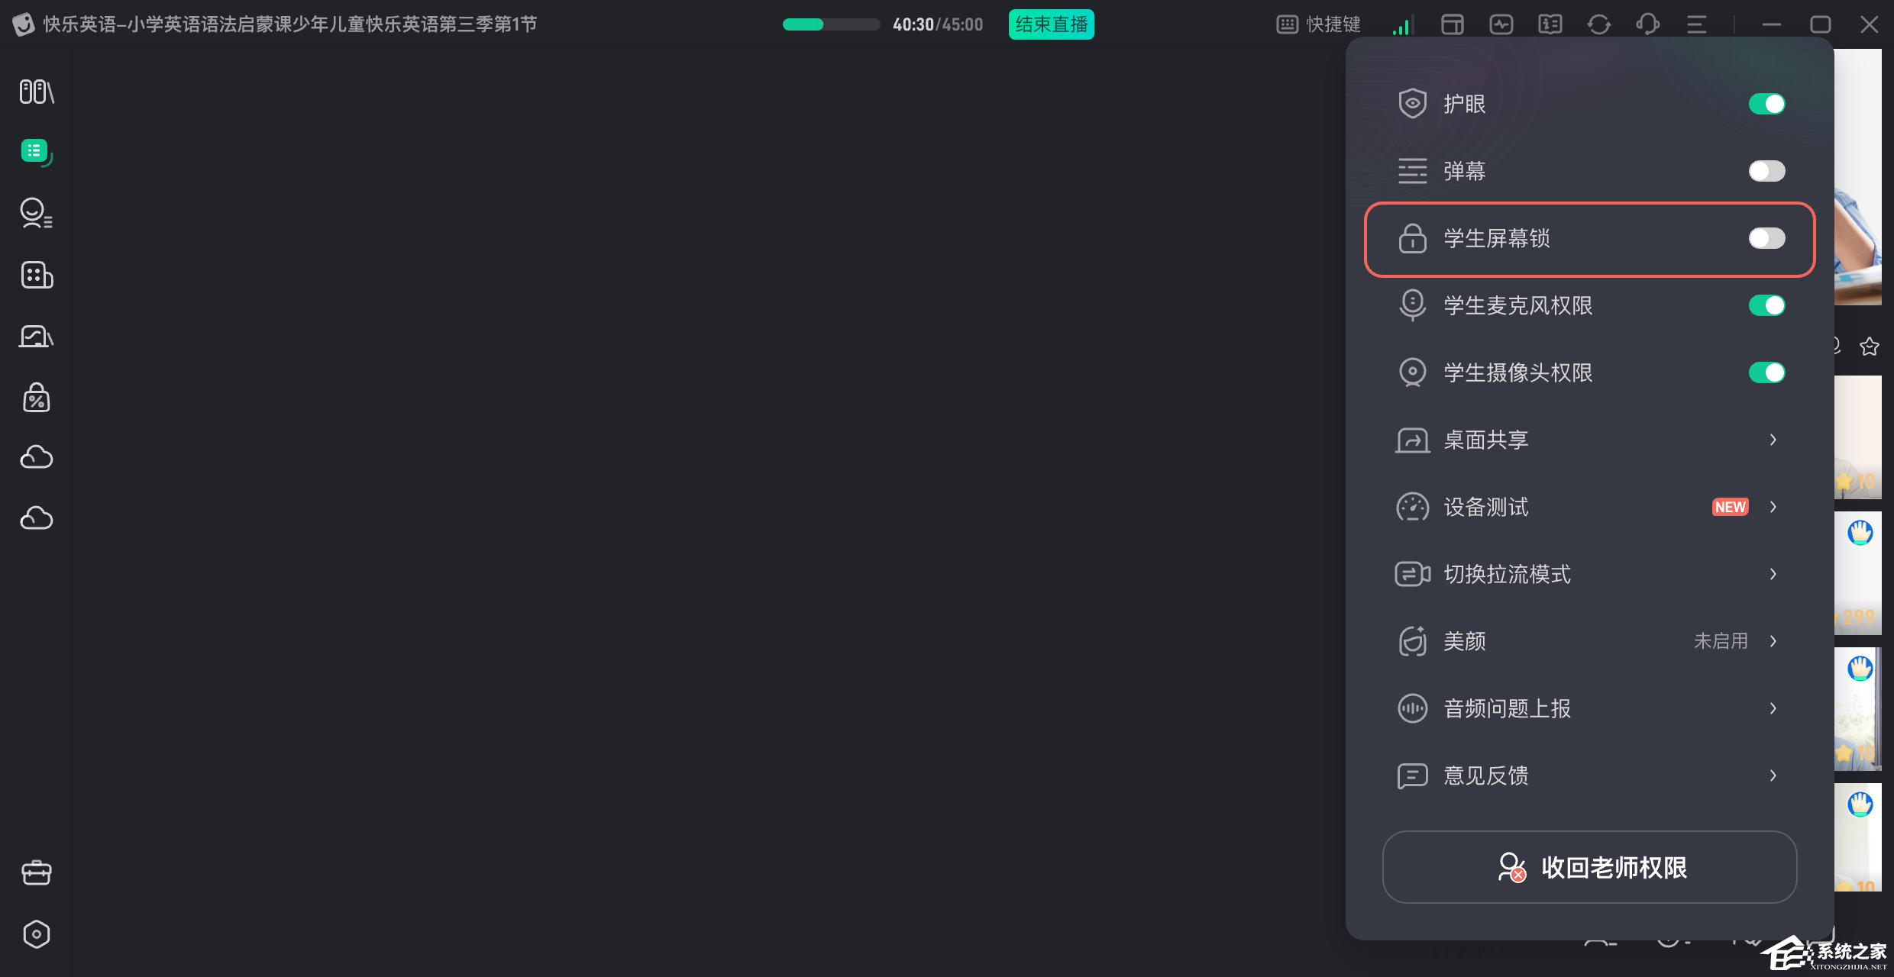This screenshot has height=977, width=1894.
Task: Open the discount shopping bag icon
Action: point(36,398)
